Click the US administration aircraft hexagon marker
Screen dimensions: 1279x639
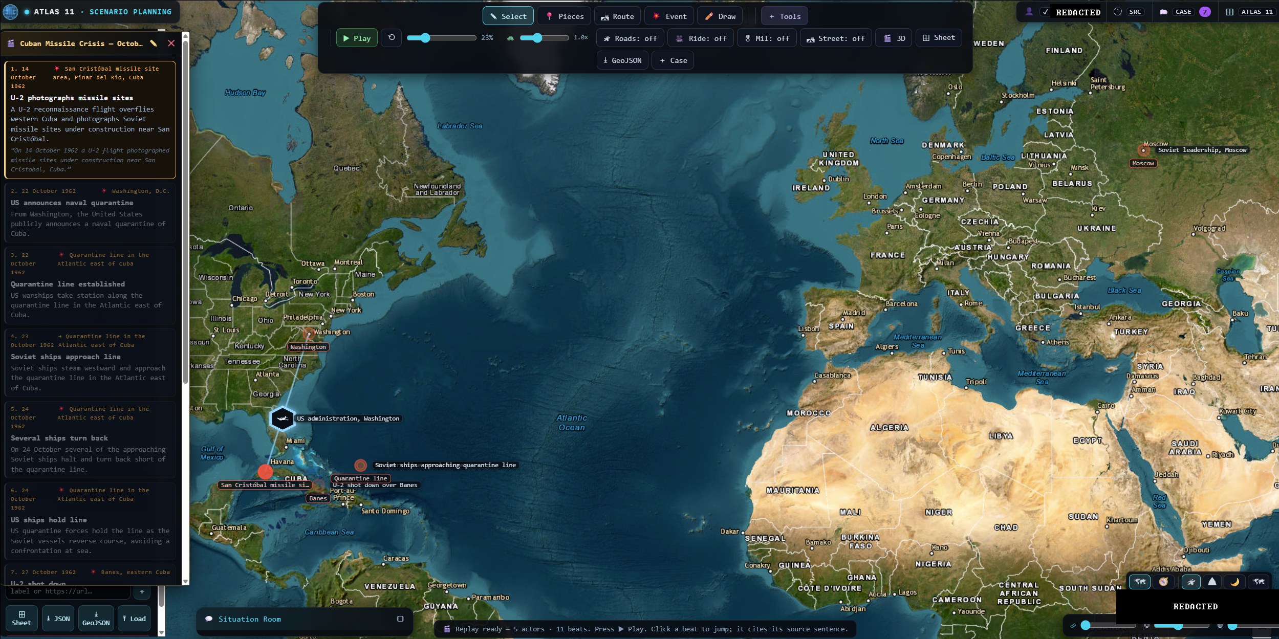[282, 418]
